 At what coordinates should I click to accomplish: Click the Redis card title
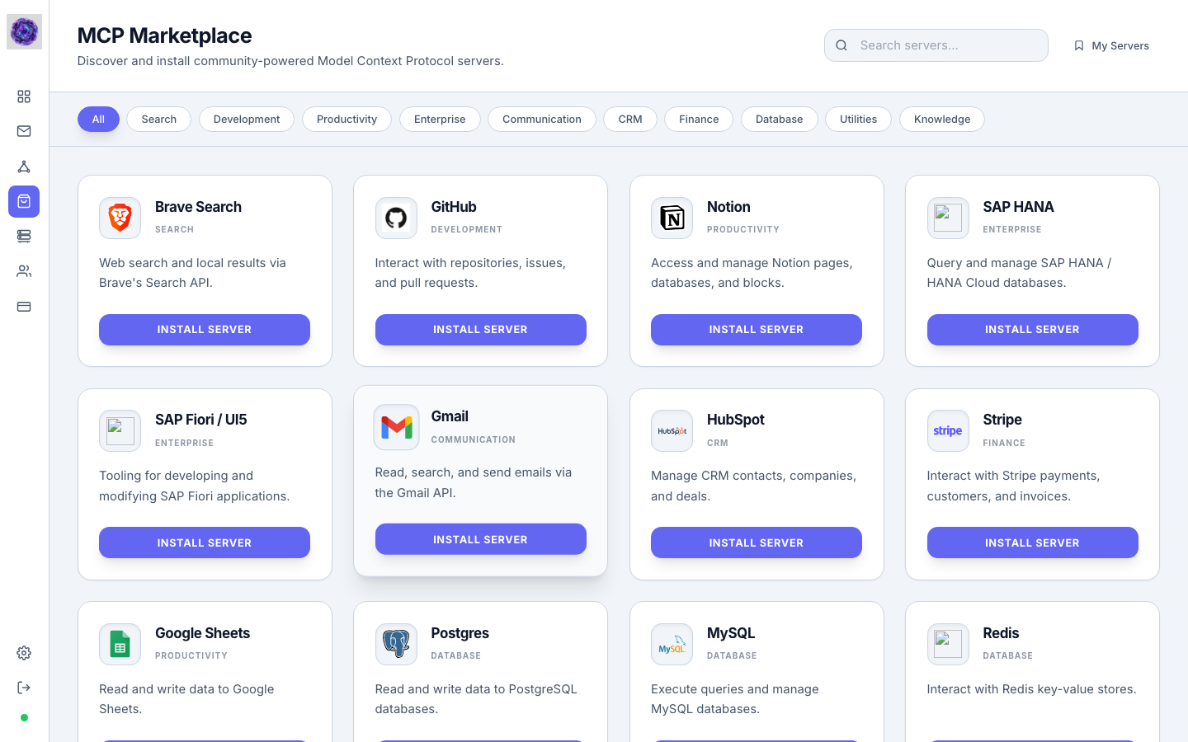pos(1001,633)
